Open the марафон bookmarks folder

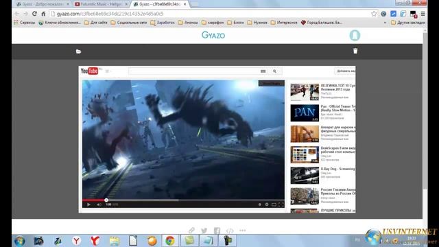click(213, 23)
